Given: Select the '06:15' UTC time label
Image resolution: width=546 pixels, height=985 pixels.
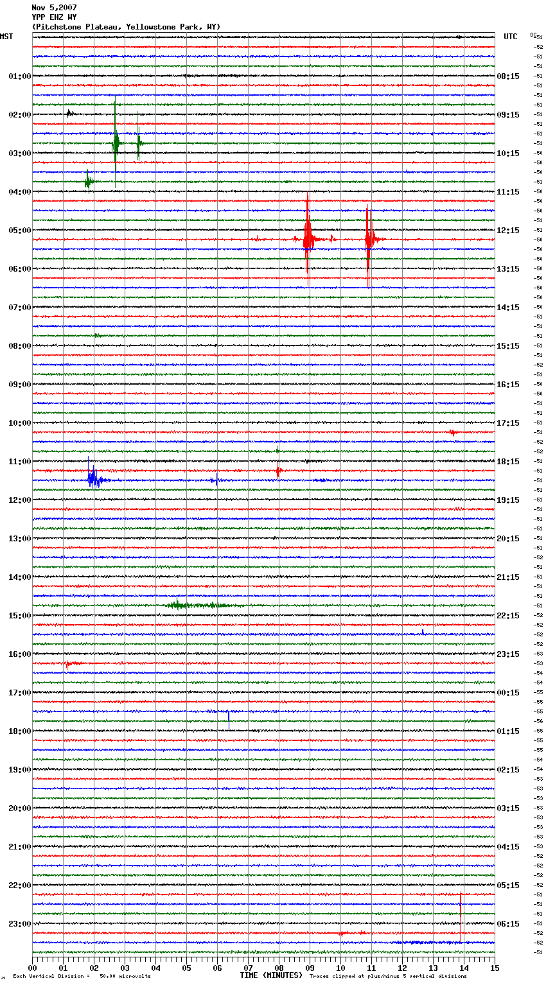Looking at the screenshot, I should tap(508, 924).
